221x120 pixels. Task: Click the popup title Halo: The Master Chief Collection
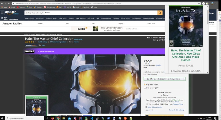[x=186, y=55]
